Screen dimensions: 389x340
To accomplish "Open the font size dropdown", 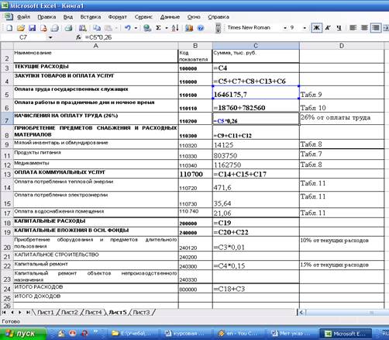I will (305, 28).
